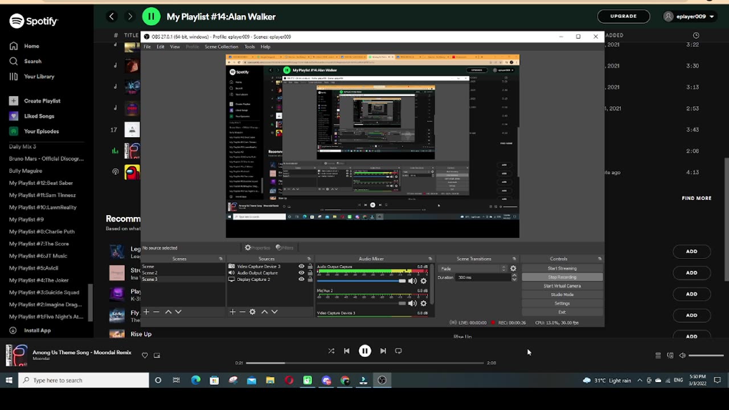Click Start Virtual Camera button
The height and width of the screenshot is (410, 729).
point(562,286)
